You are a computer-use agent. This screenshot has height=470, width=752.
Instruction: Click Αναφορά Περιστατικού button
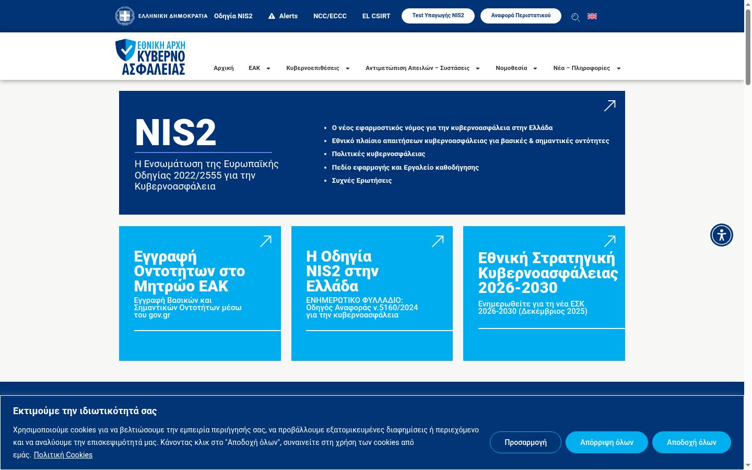pyautogui.click(x=521, y=16)
